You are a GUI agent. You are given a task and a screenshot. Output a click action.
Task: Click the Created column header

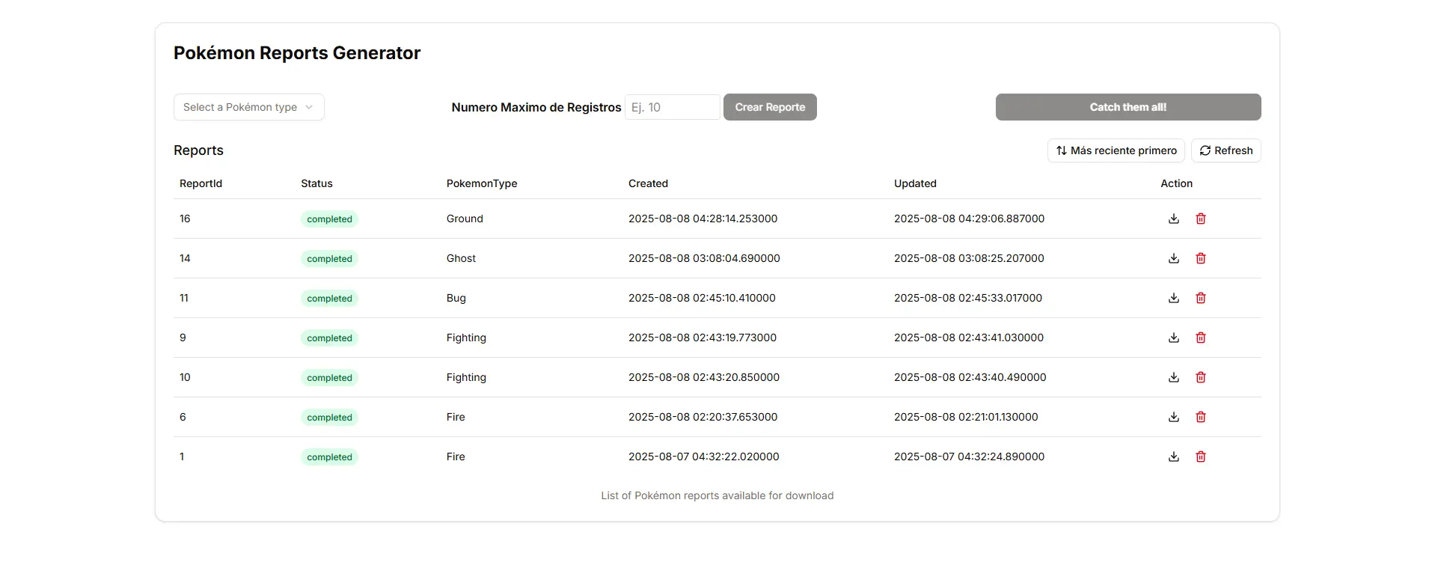(648, 183)
